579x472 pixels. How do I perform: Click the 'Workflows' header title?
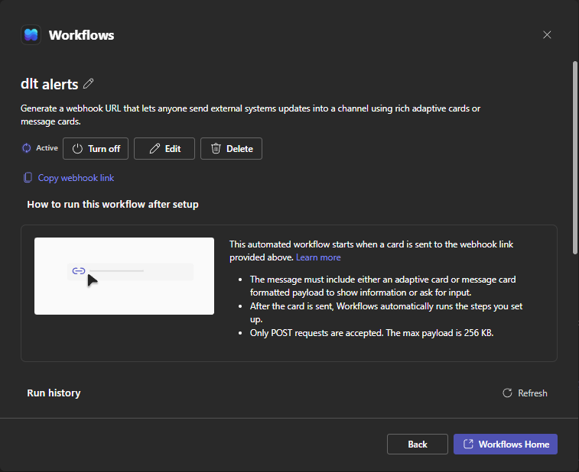[82, 35]
